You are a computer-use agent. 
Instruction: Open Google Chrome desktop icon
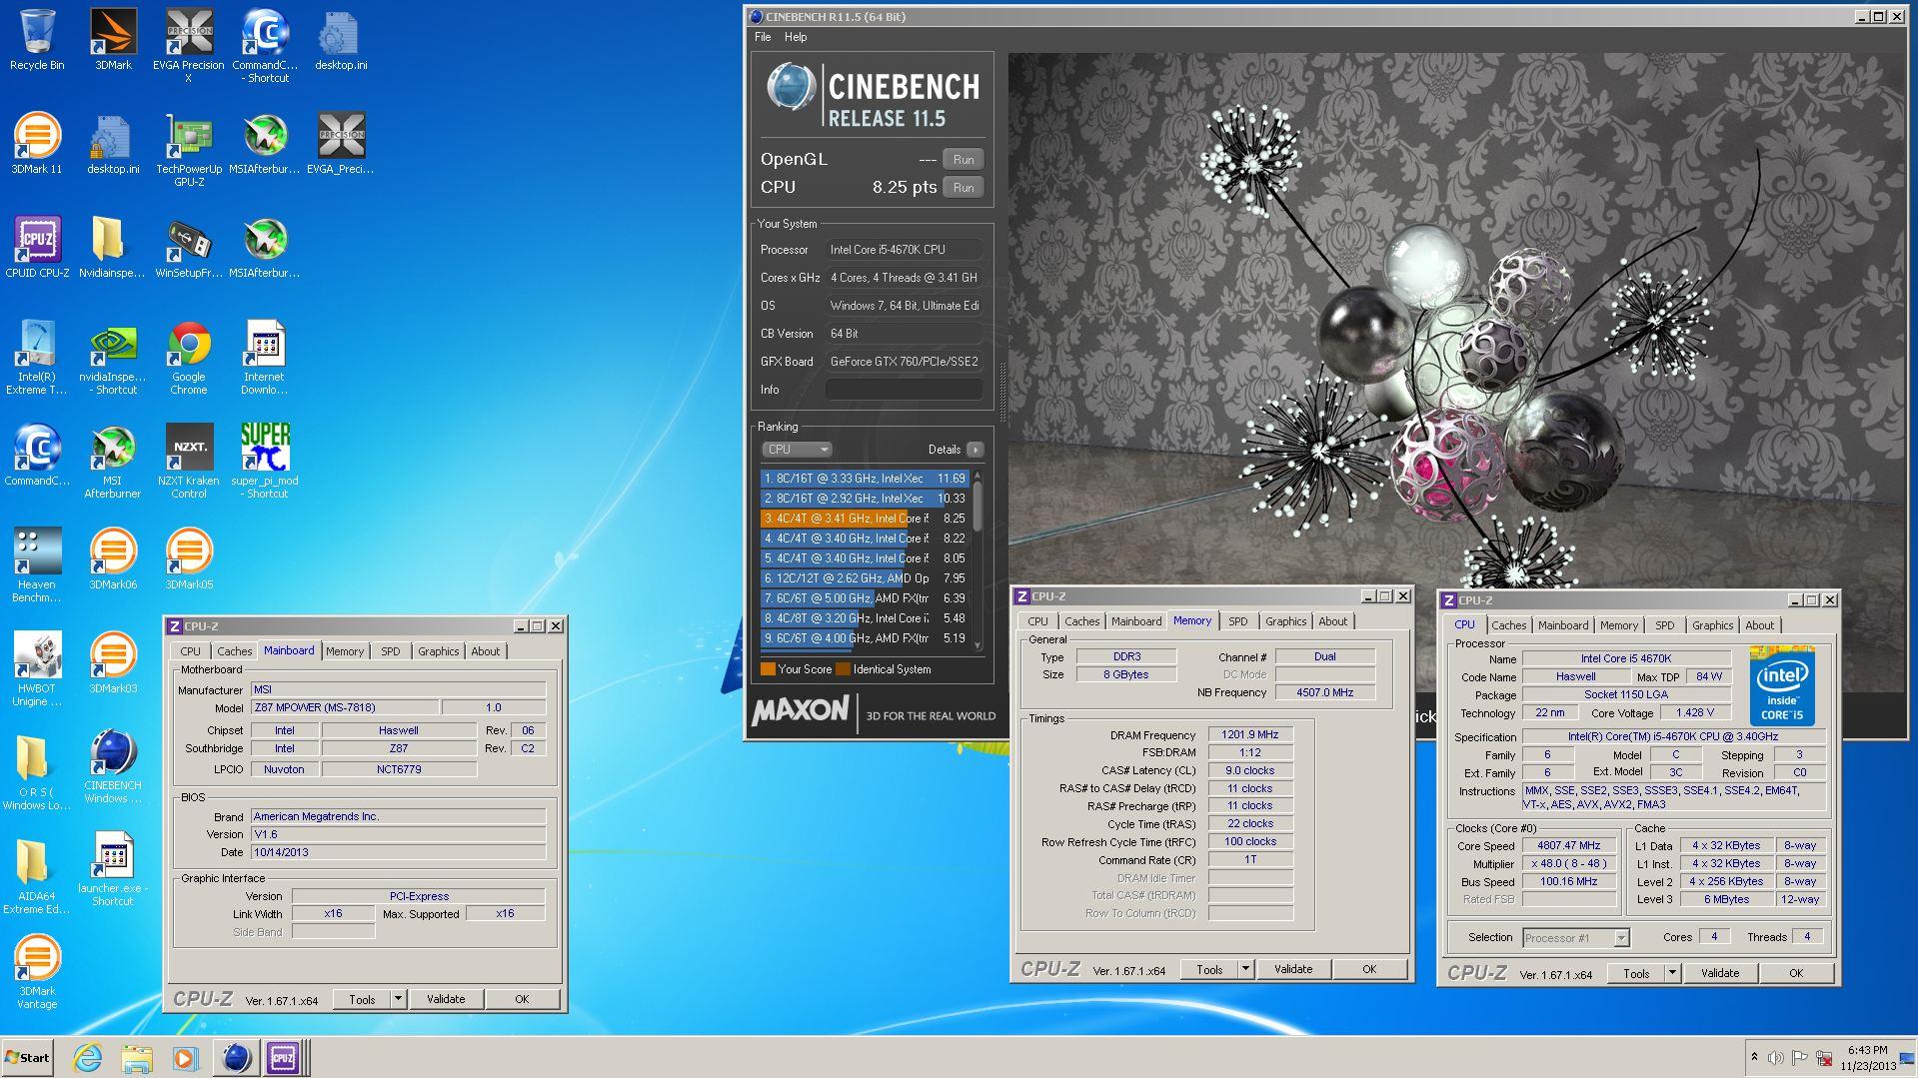click(x=189, y=358)
